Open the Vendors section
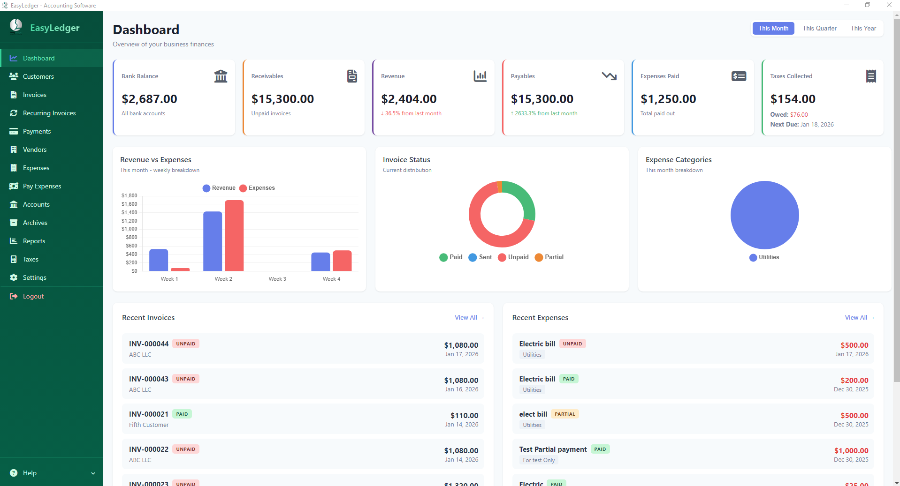This screenshot has height=486, width=900. point(35,149)
